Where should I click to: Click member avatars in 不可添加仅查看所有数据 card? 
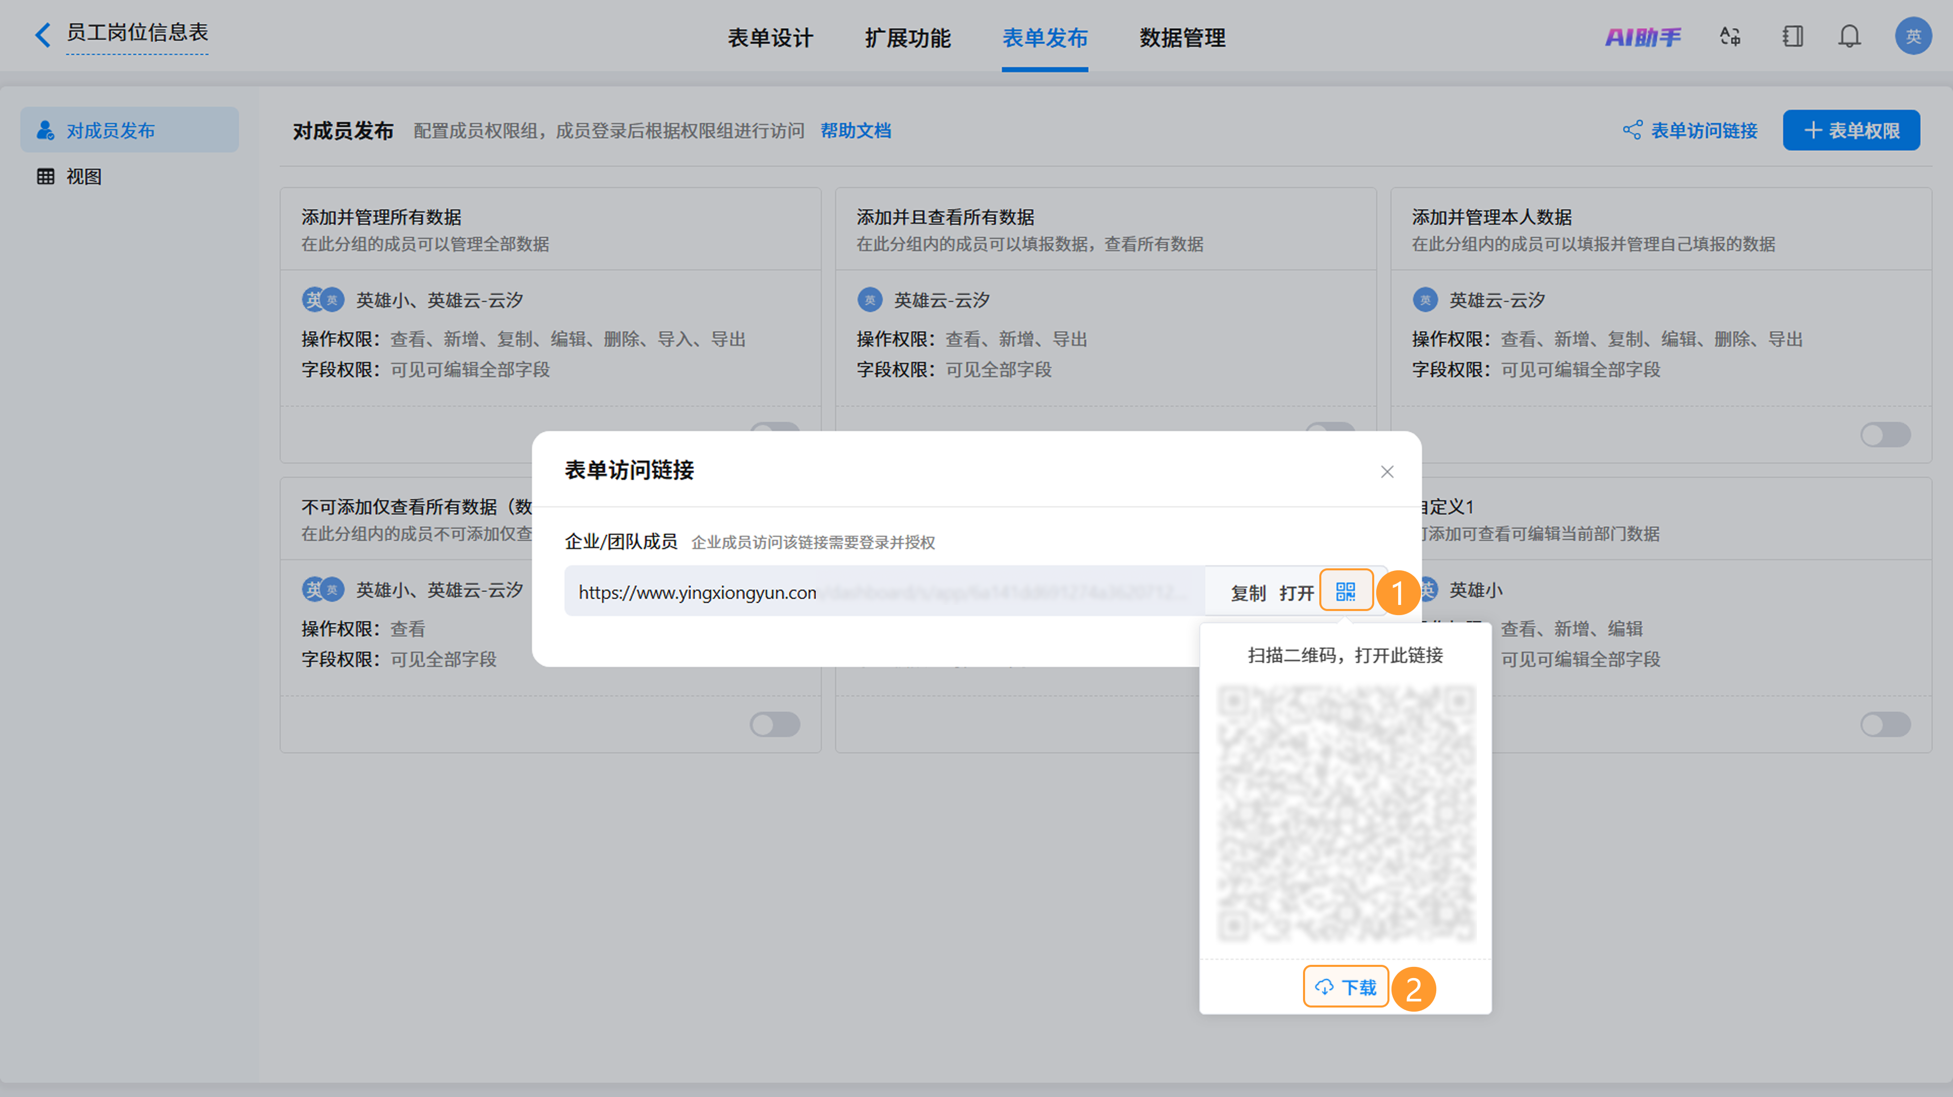click(x=323, y=589)
